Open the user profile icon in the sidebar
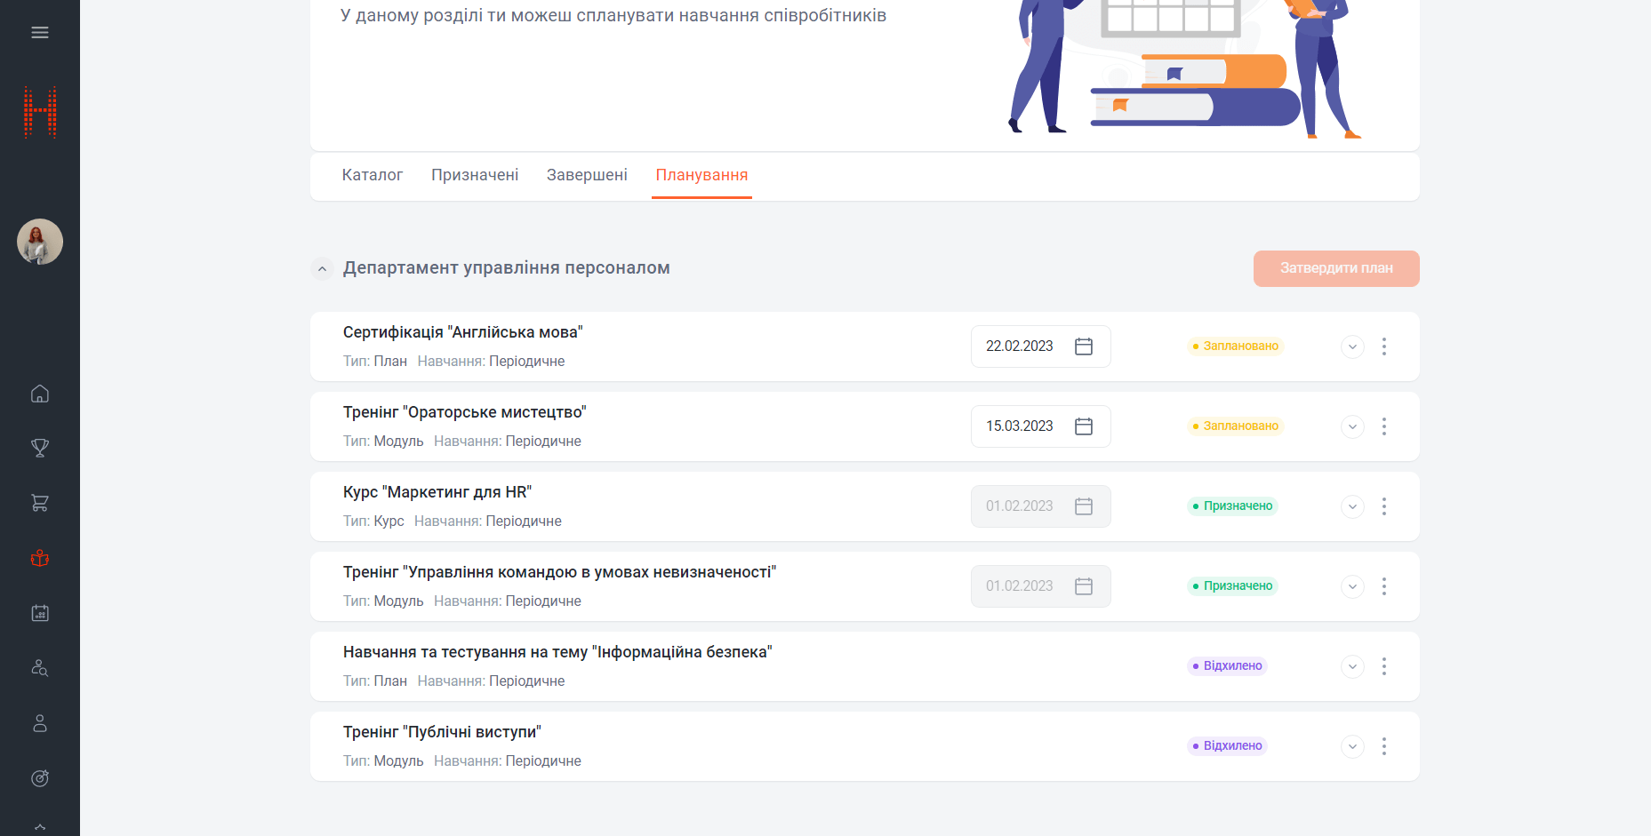This screenshot has width=1651, height=836. click(x=40, y=723)
